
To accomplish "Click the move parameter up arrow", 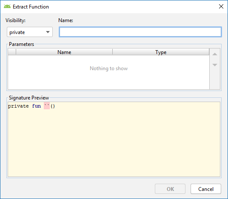I will pos(215,54).
